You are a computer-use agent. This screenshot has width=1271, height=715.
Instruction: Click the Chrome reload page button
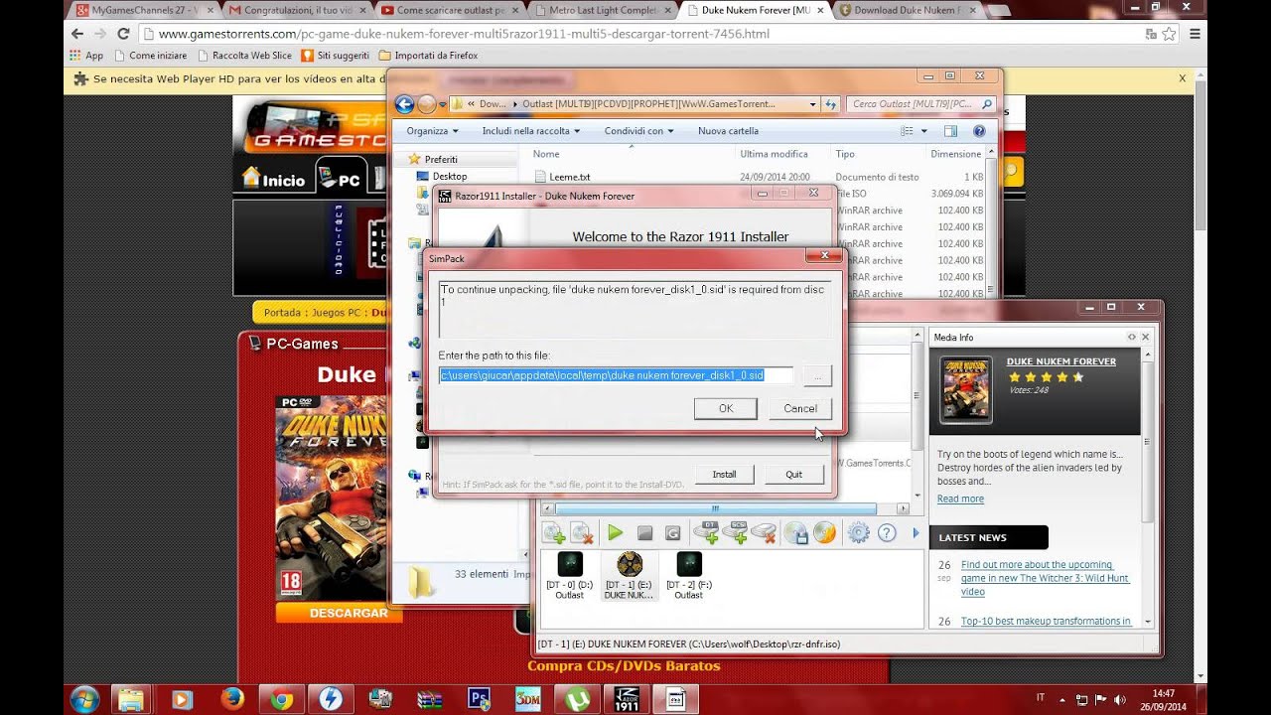tap(124, 34)
